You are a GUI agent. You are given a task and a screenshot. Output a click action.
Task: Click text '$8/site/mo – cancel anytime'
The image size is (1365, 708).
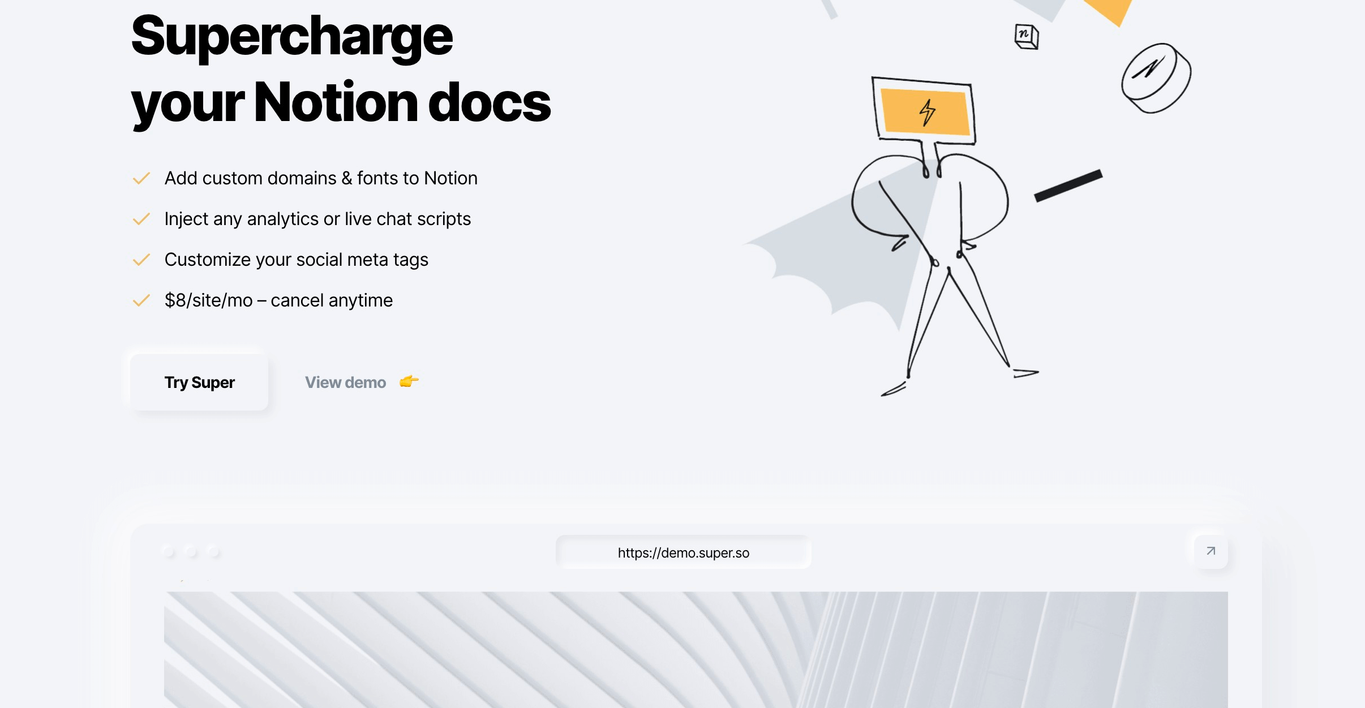278,300
